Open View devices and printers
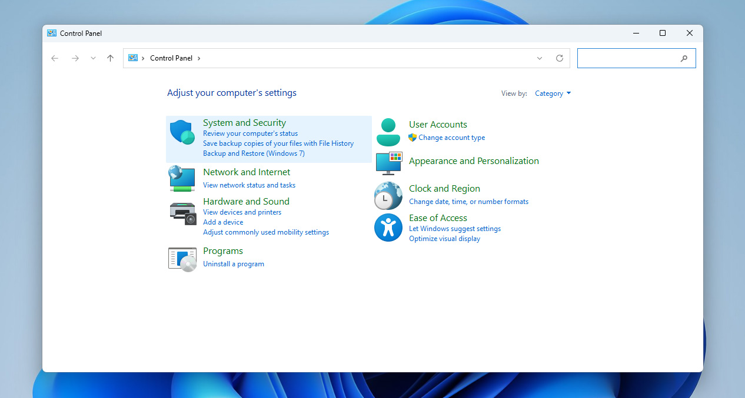The height and width of the screenshot is (398, 745). (x=242, y=212)
